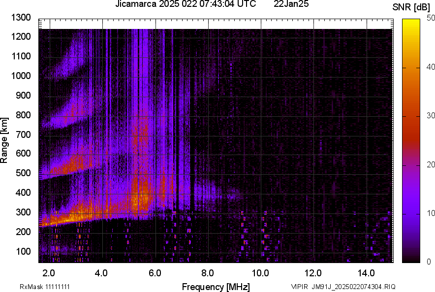Screen dimensions: 435x292
Task: Toggle the 100 km range tick label
Action: pos(23,250)
